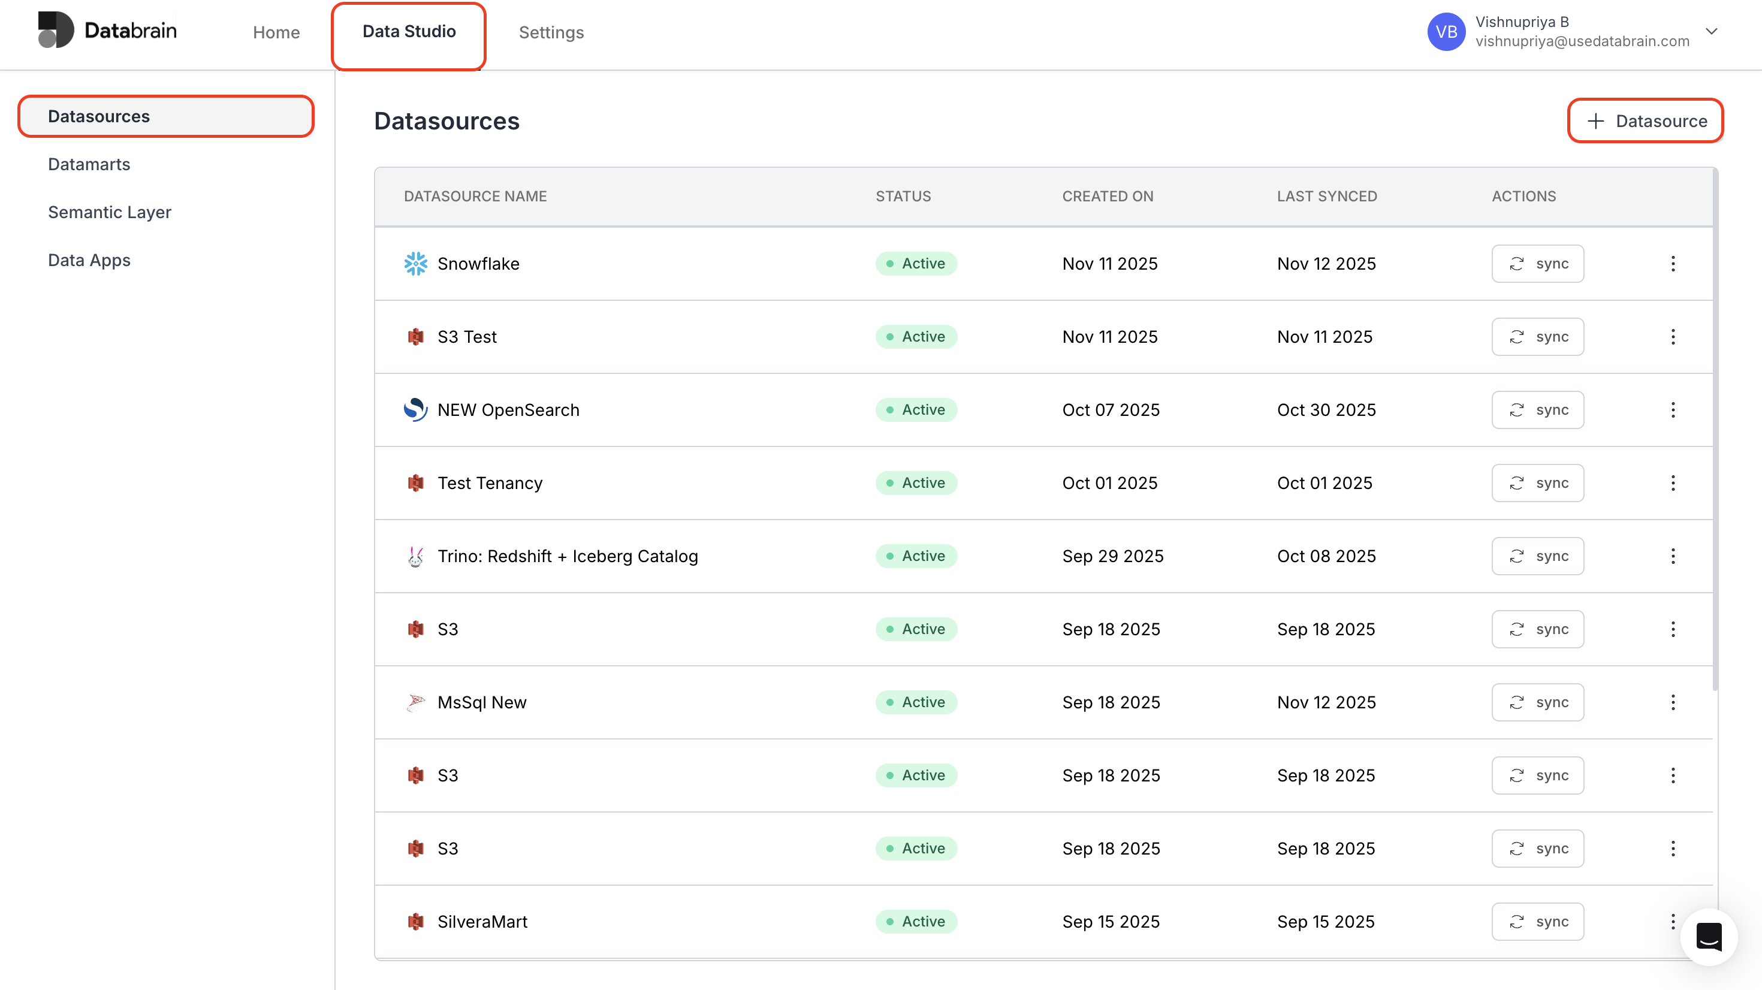Open the MsSql New row three-dot menu
1762x990 pixels.
(x=1673, y=702)
